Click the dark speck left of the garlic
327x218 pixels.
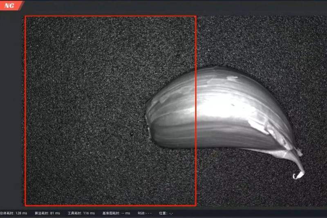pos(132,134)
